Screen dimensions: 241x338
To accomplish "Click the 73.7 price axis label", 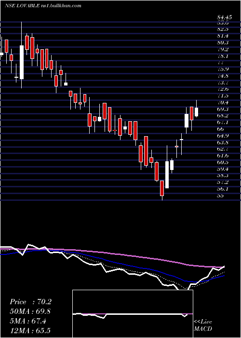I will click(x=223, y=83).
